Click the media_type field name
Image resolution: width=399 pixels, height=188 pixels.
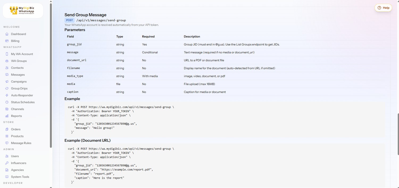click(75, 76)
